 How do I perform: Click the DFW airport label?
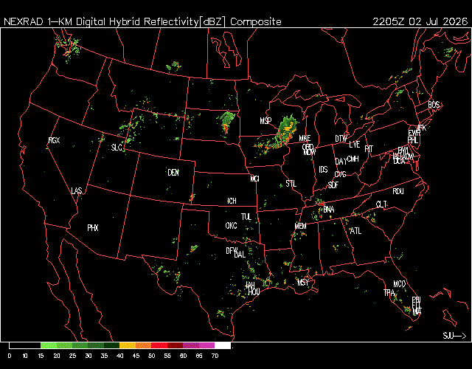pos(231,251)
